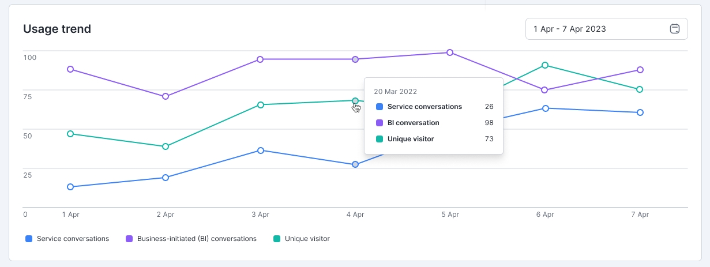The width and height of the screenshot is (710, 267).
Task: Click the purple data point on 7 Apr
Action: tap(640, 70)
